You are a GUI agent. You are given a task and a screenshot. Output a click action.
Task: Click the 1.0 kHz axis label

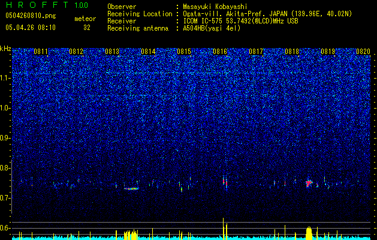click(x=5, y=108)
